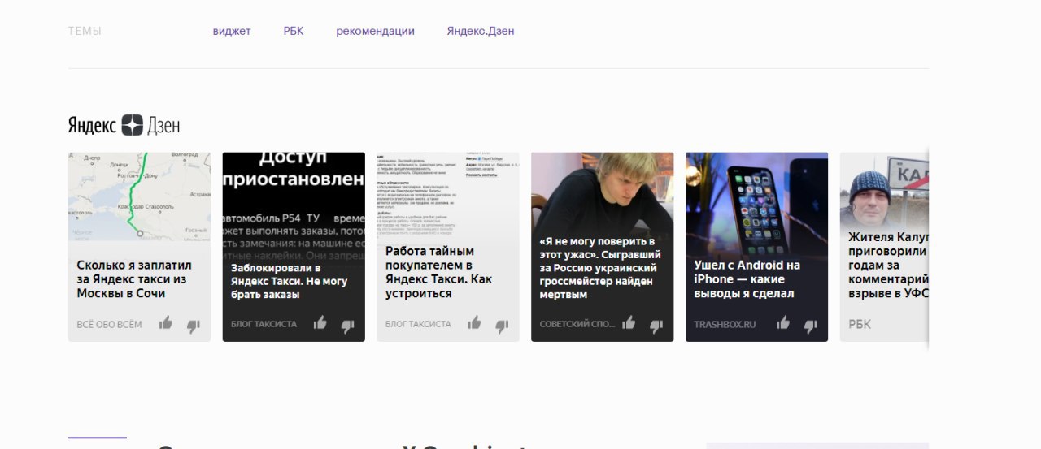The height and width of the screenshot is (449, 1041).
Task: Click the 'РБК' source label on last card
Action: 860,324
